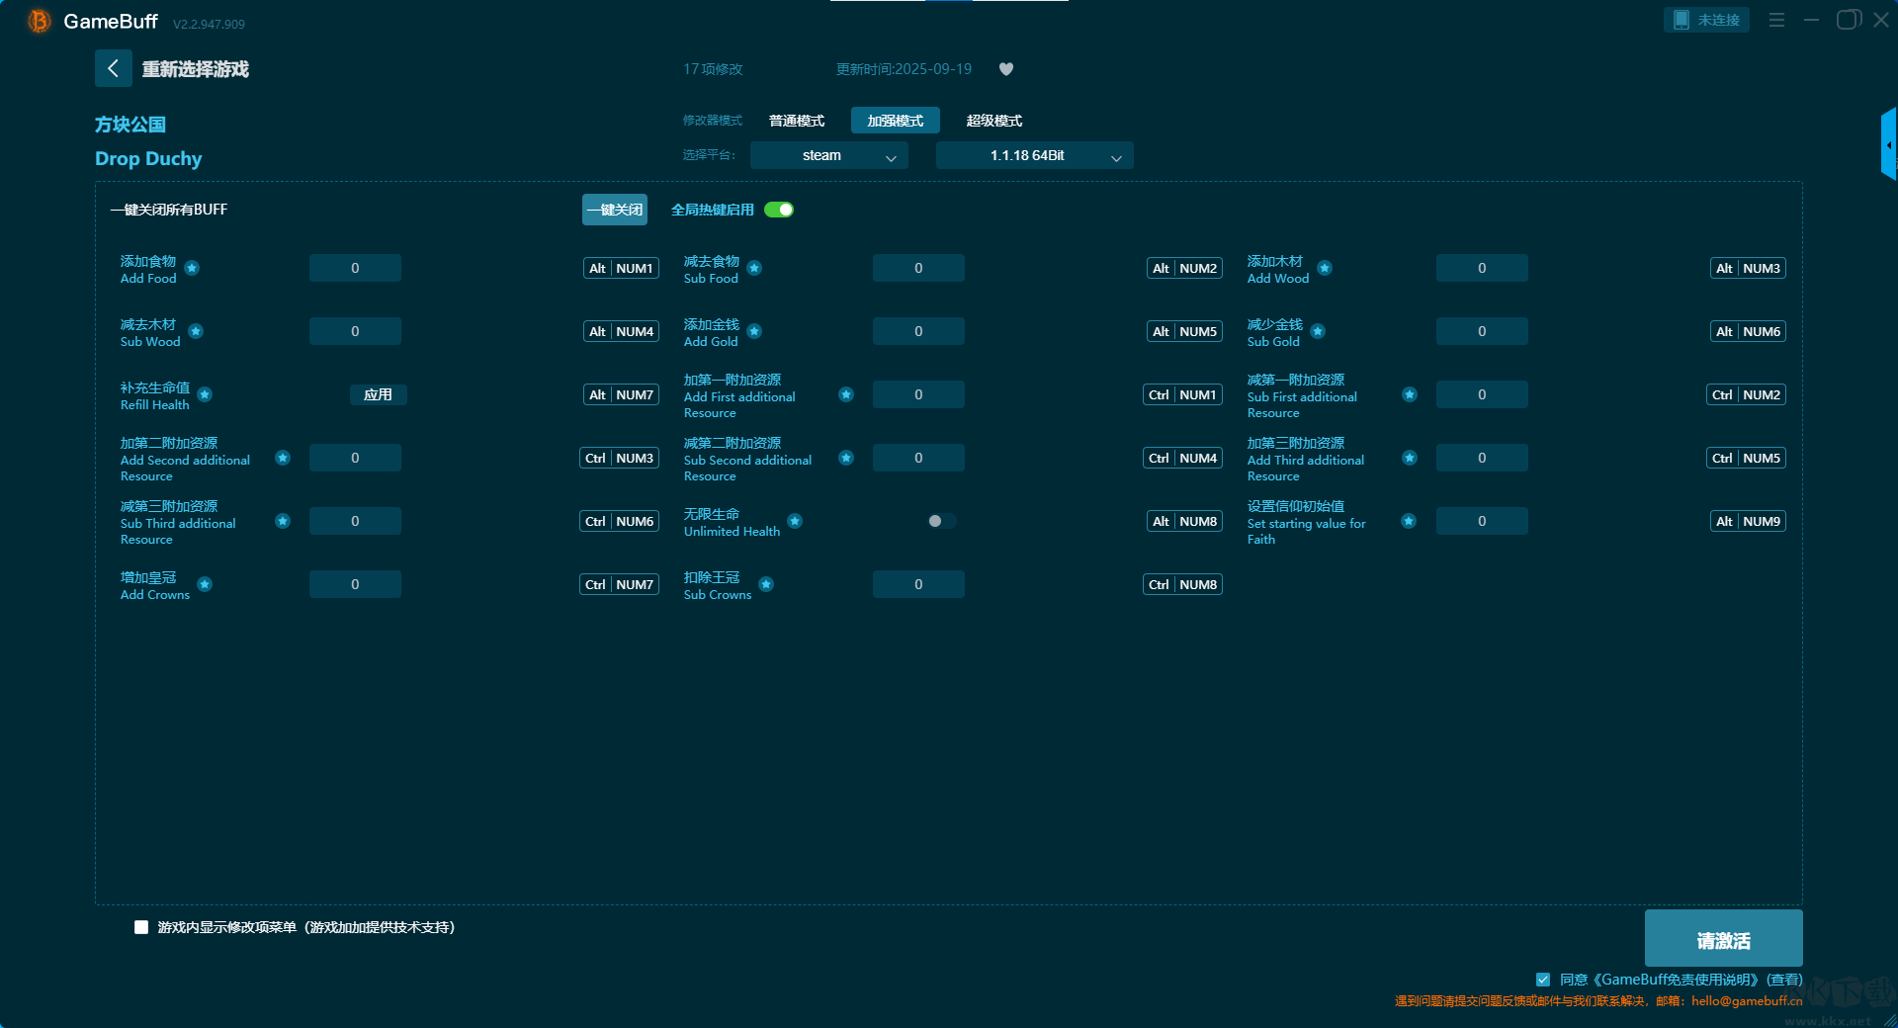Click the star icon beside Sub Crowns
This screenshot has width=1898, height=1028.
coord(766,584)
